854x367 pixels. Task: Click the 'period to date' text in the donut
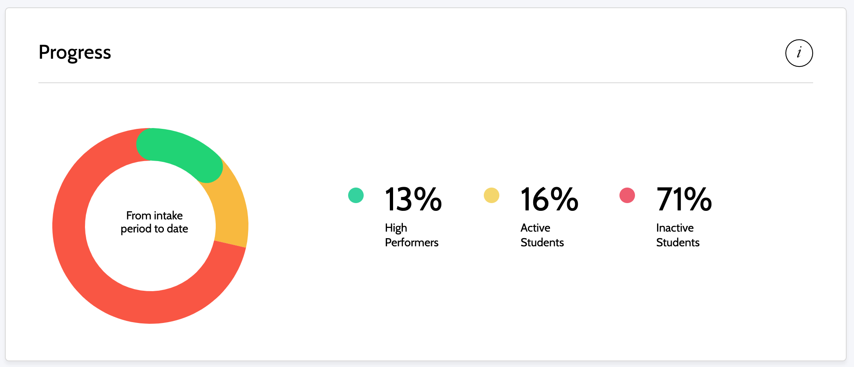coord(154,229)
